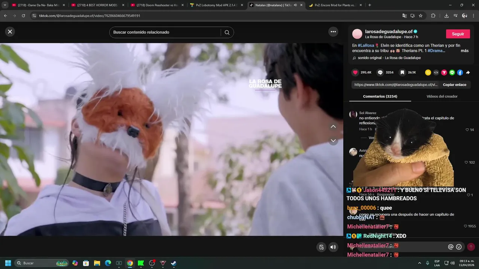Screen dimensions: 479x269
Task: Follow the creator with Seguir button
Action: pos(458,34)
